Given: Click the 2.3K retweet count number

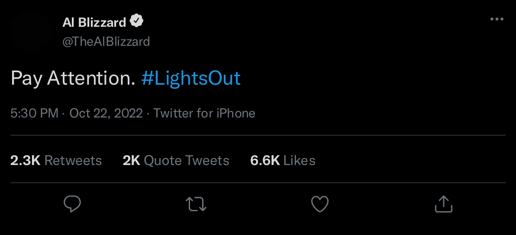Looking at the screenshot, I should 25,160.
